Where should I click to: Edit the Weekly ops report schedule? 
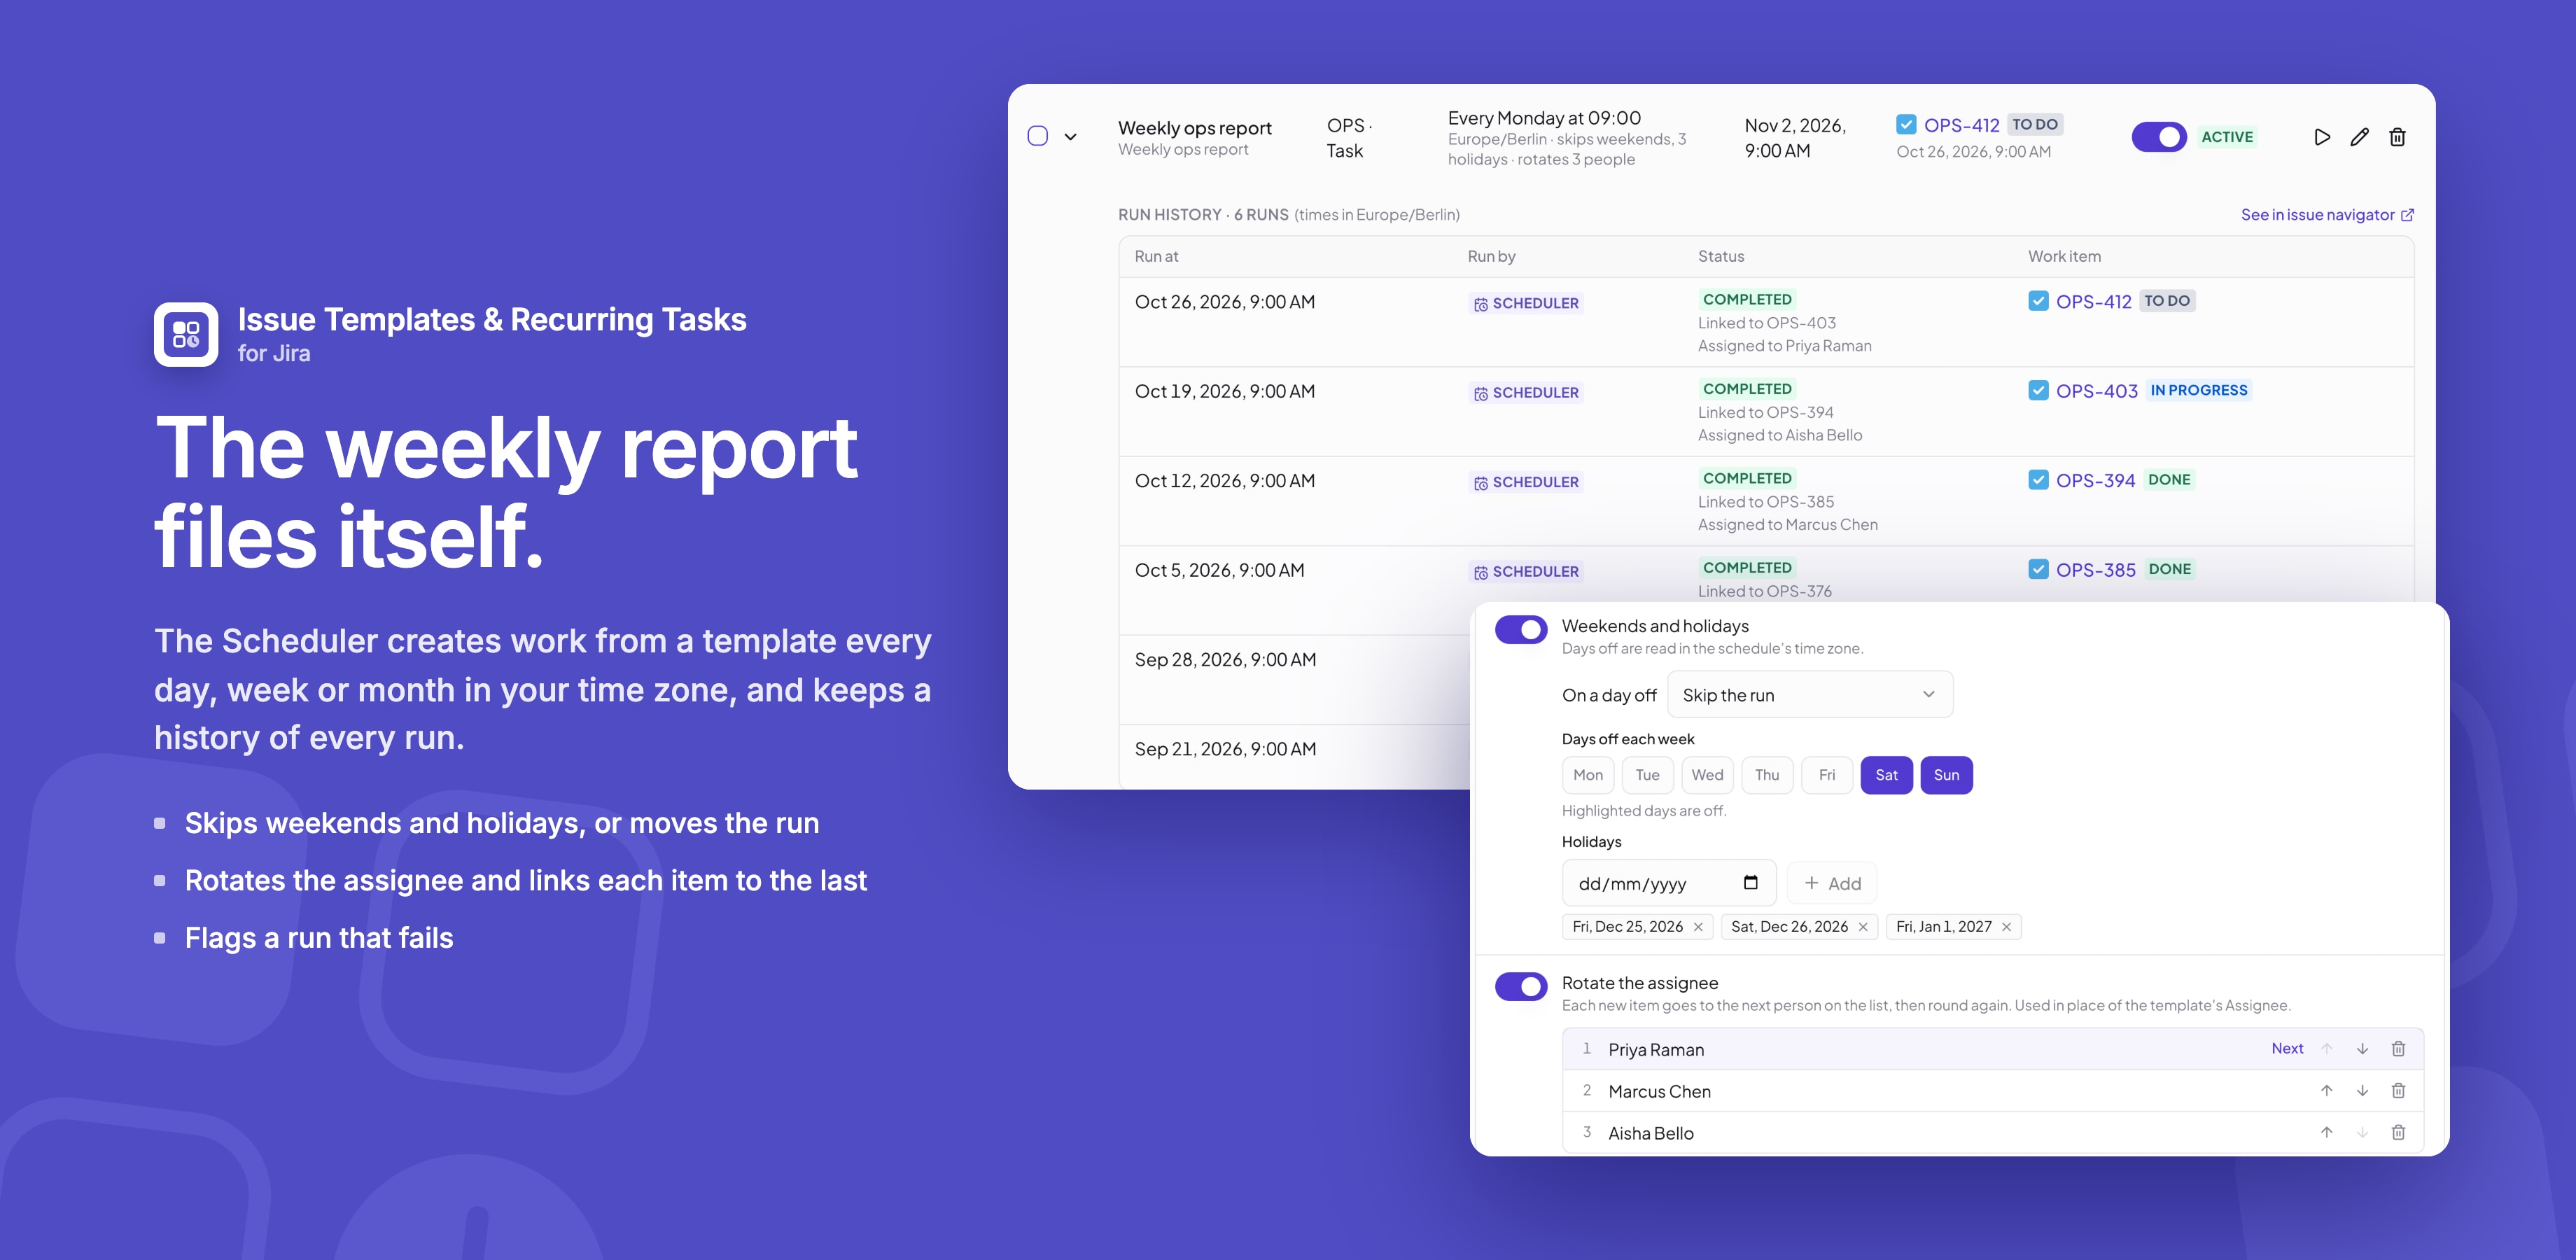[x=2360, y=137]
